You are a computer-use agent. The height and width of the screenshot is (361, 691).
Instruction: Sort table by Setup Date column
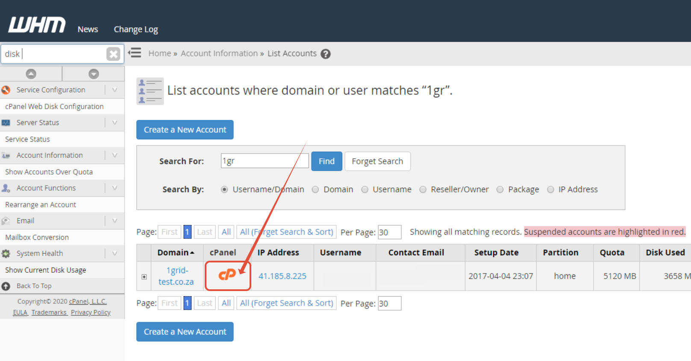coord(496,253)
